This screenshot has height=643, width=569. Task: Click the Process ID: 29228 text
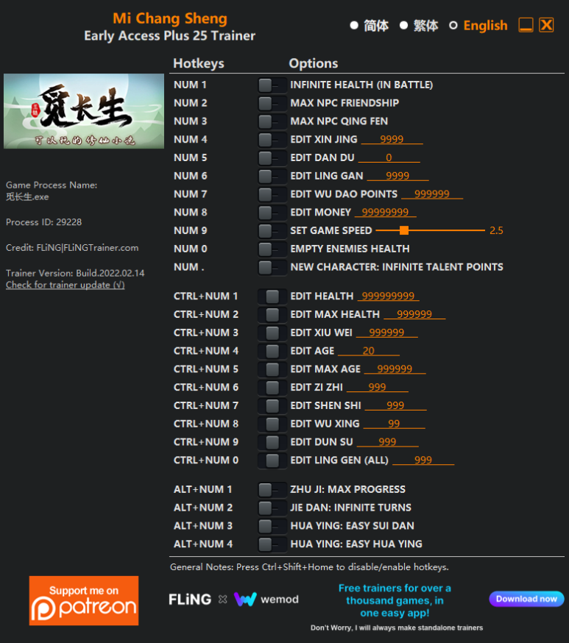(44, 222)
